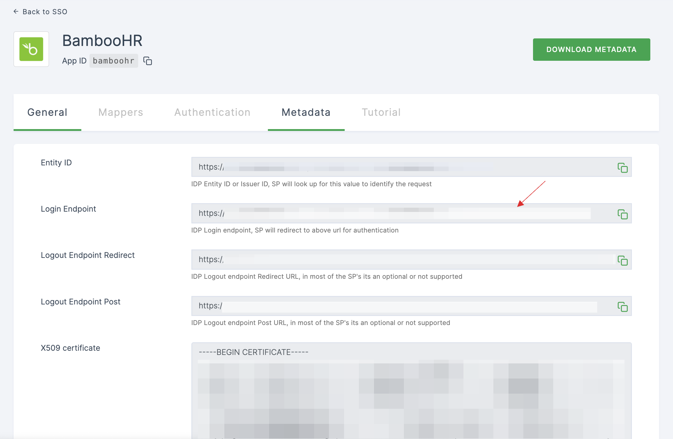
Task: Select the Metadata tab
Action: [306, 112]
